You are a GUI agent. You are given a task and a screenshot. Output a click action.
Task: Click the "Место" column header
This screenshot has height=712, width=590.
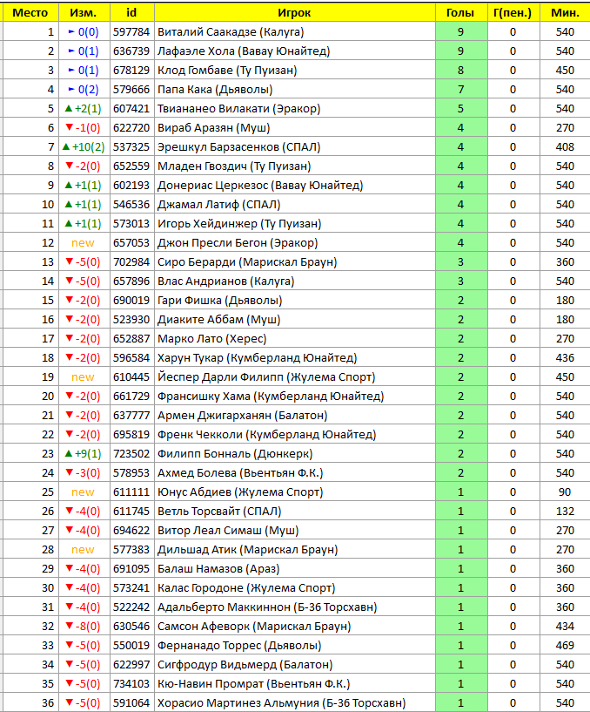[x=30, y=13]
